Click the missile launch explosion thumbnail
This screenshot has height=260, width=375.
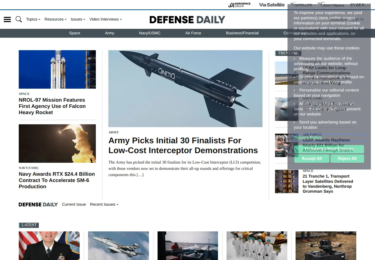coord(57,144)
